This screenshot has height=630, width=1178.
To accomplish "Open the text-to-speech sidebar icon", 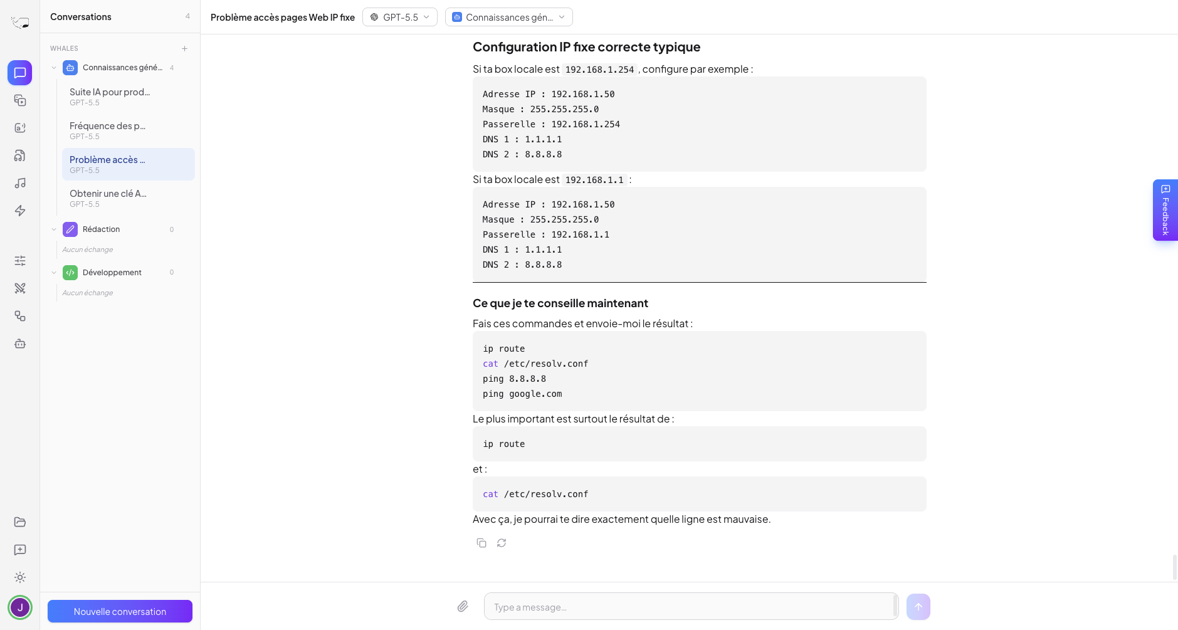I will click(x=20, y=128).
